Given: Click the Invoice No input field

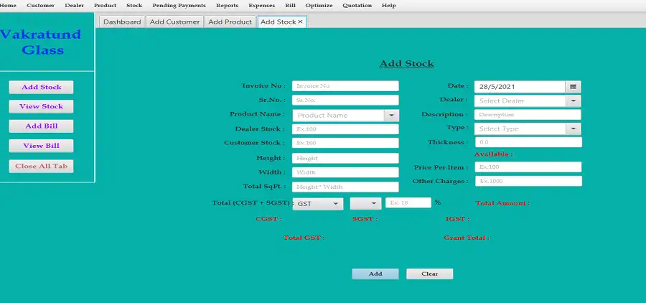Looking at the screenshot, I should click(345, 85).
